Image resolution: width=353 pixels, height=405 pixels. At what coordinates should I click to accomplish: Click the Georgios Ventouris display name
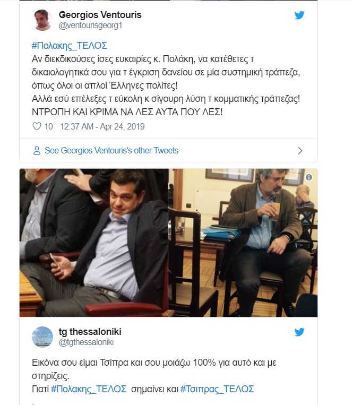(100, 14)
